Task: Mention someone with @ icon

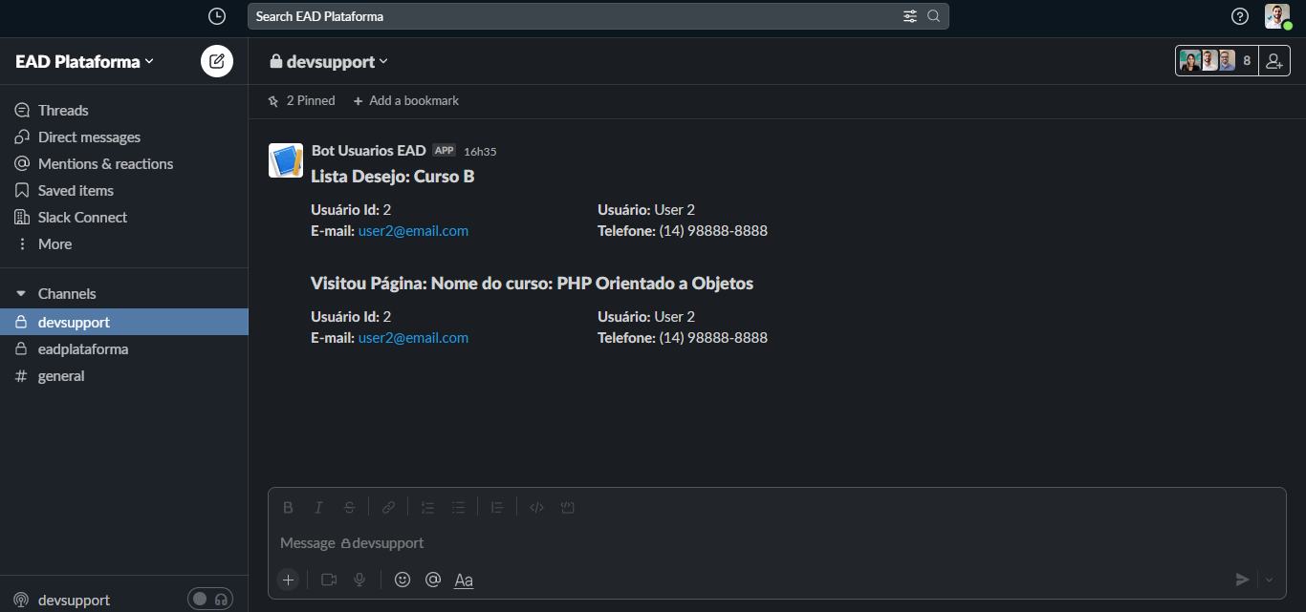Action: click(x=433, y=580)
